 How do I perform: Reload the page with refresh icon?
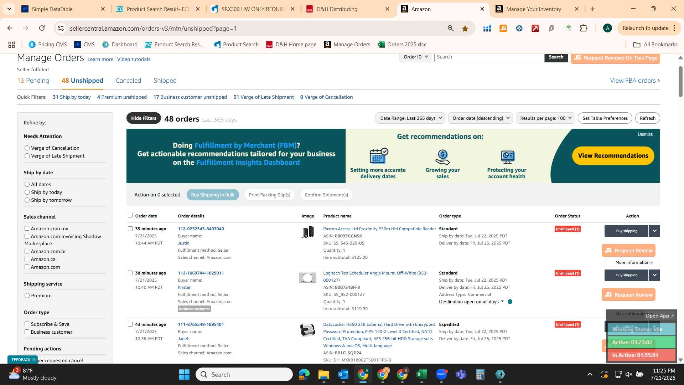point(42,28)
